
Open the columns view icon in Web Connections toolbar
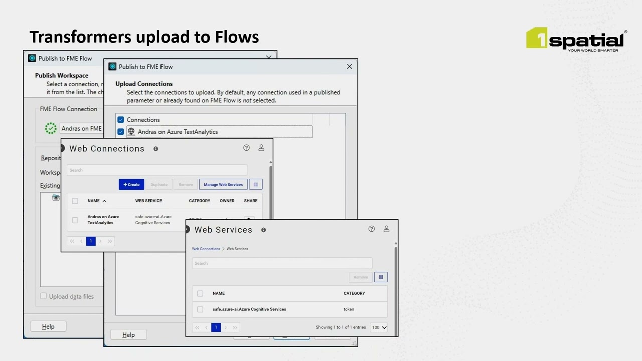pos(256,185)
